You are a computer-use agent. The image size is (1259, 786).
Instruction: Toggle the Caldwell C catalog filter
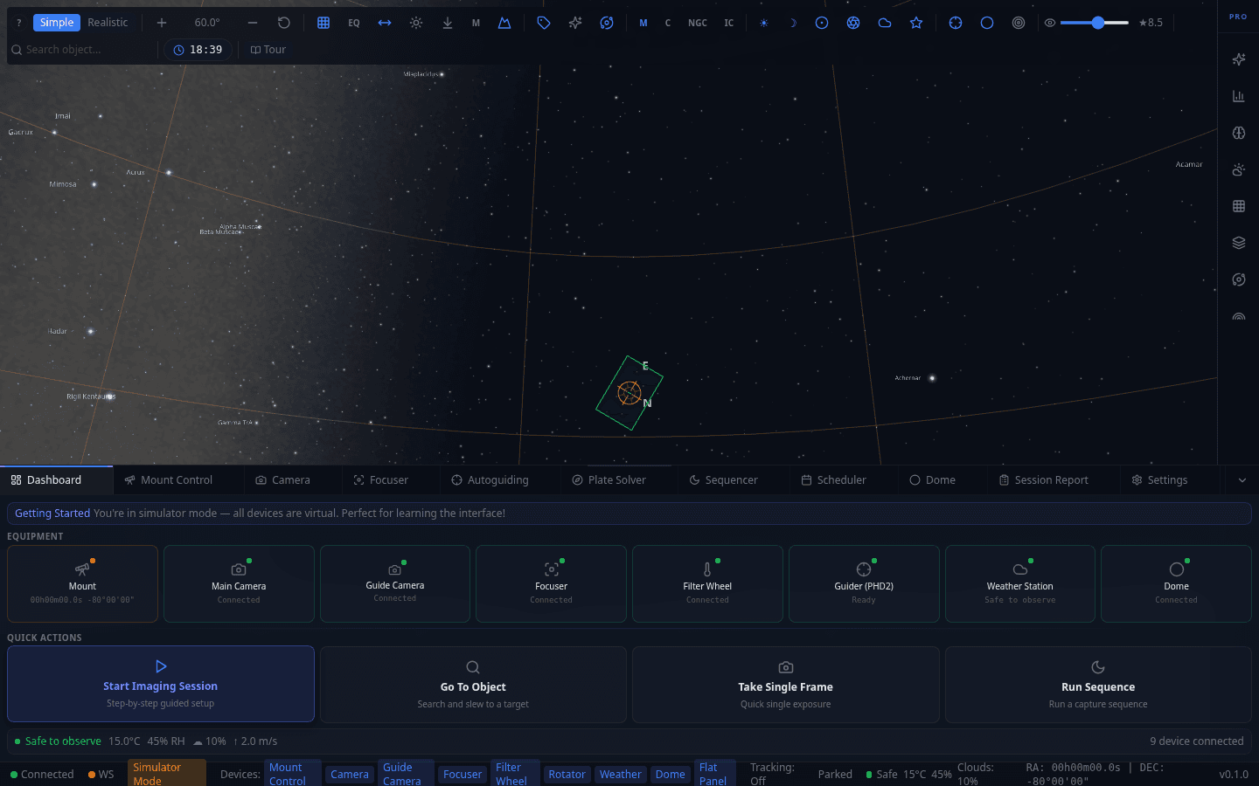pyautogui.click(x=668, y=23)
